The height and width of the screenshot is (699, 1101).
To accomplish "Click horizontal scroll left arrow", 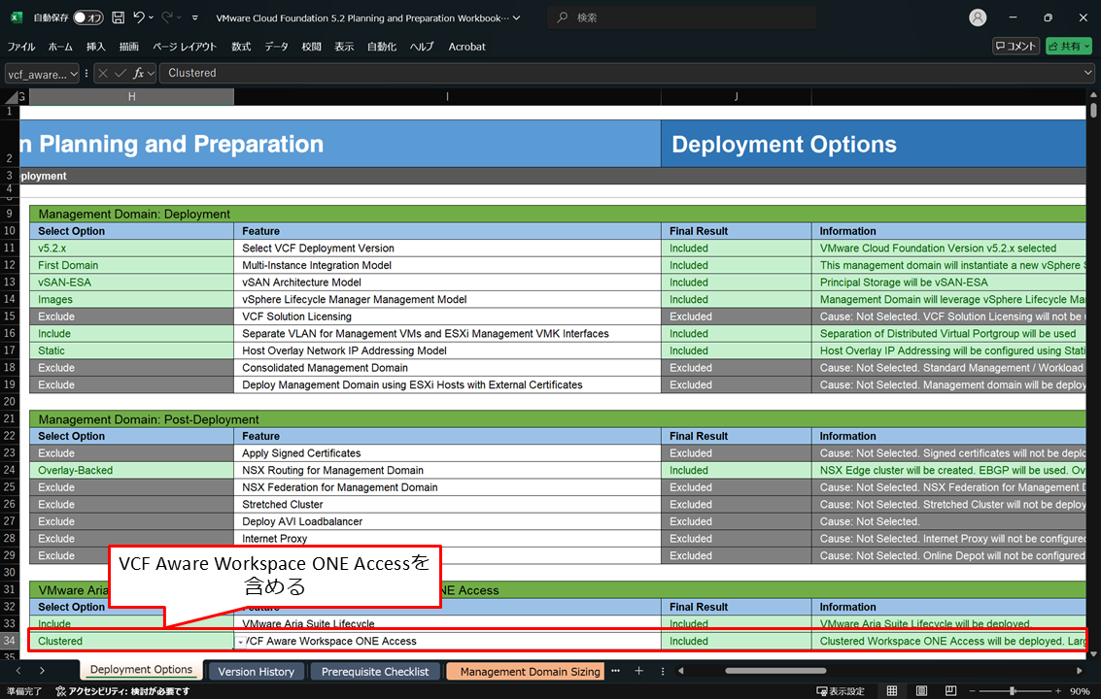I will click(x=680, y=671).
